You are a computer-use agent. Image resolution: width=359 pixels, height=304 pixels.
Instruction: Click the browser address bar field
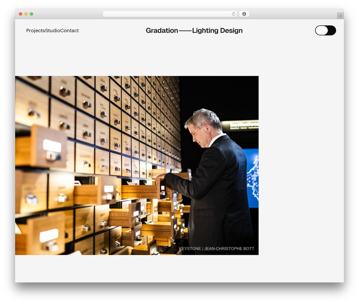[170, 14]
